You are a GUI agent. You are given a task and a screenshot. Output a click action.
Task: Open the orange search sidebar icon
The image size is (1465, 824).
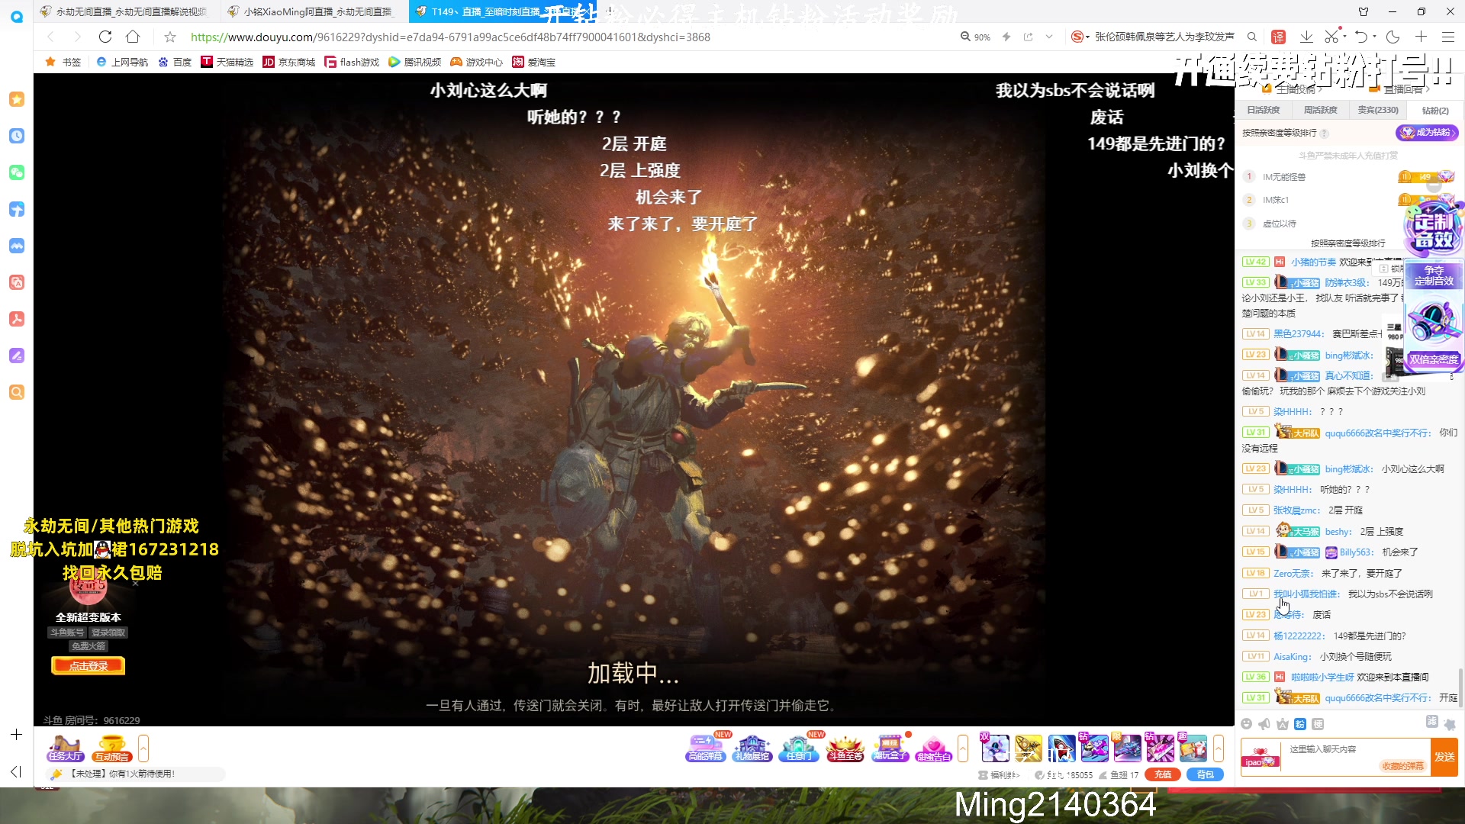tap(17, 392)
